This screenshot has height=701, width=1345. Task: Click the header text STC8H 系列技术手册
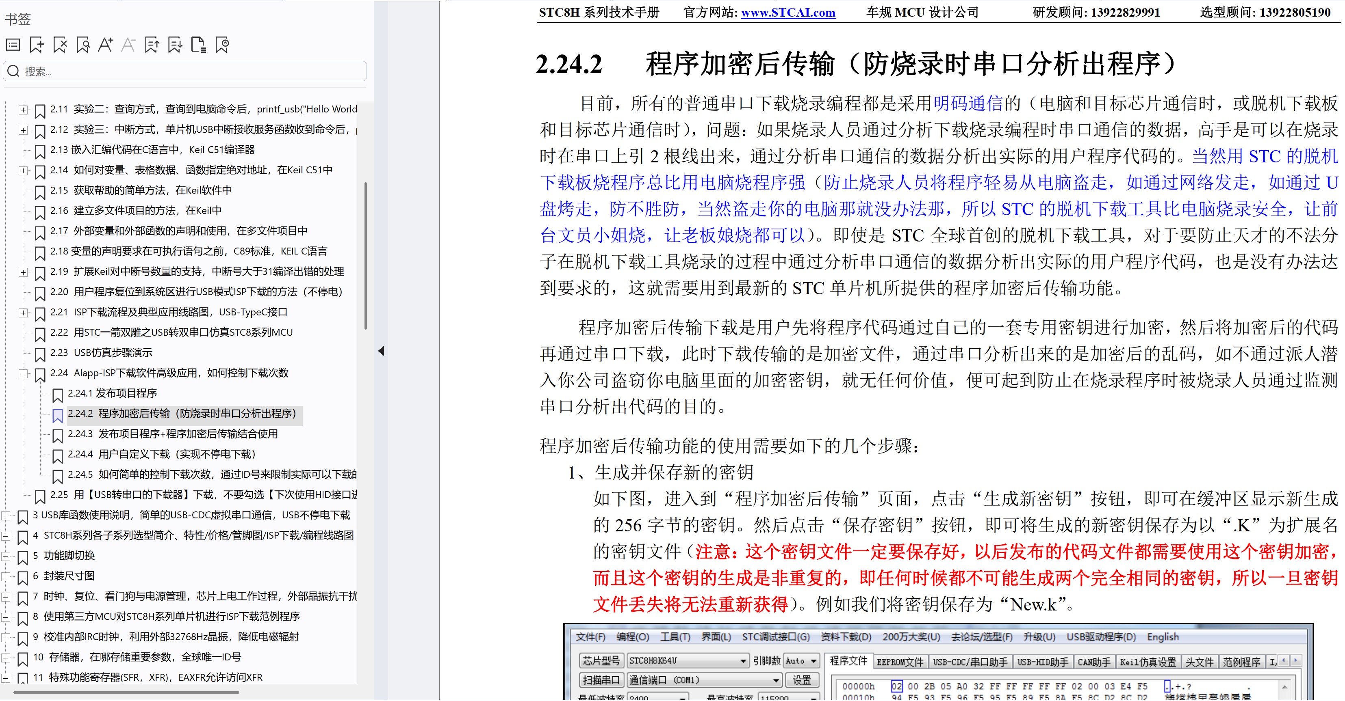599,13
